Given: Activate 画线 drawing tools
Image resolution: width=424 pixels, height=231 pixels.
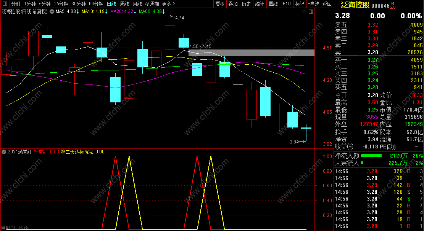Looking at the screenshot, I should coord(273,4).
